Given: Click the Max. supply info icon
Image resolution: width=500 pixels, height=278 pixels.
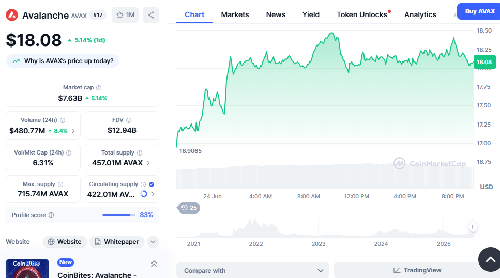Looking at the screenshot, I should (x=60, y=184).
